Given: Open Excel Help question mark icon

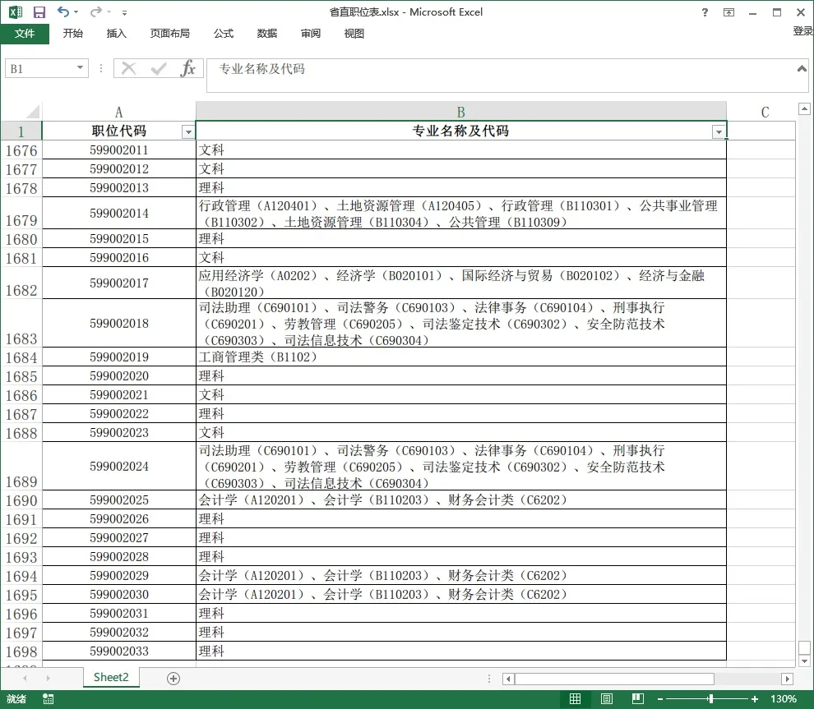Looking at the screenshot, I should coord(705,12).
